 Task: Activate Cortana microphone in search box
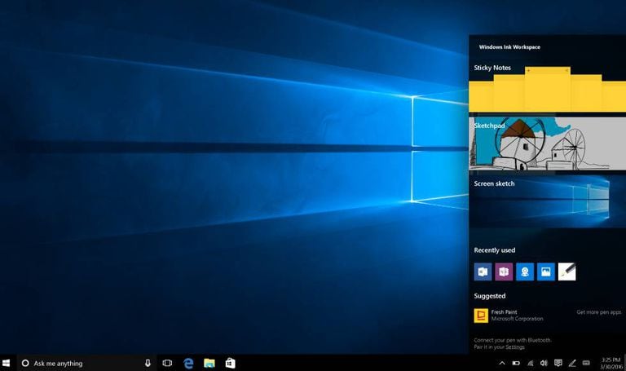click(148, 363)
